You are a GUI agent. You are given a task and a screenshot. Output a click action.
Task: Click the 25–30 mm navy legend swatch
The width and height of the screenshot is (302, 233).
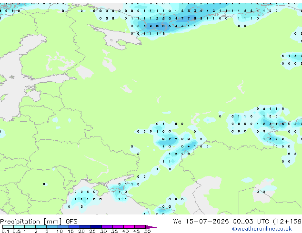tap(96, 227)
